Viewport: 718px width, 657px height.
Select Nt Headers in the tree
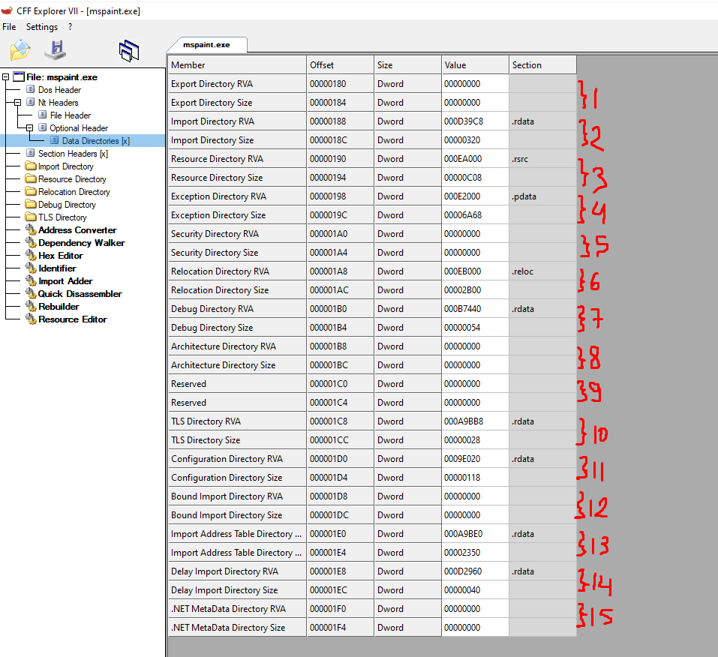[x=59, y=103]
